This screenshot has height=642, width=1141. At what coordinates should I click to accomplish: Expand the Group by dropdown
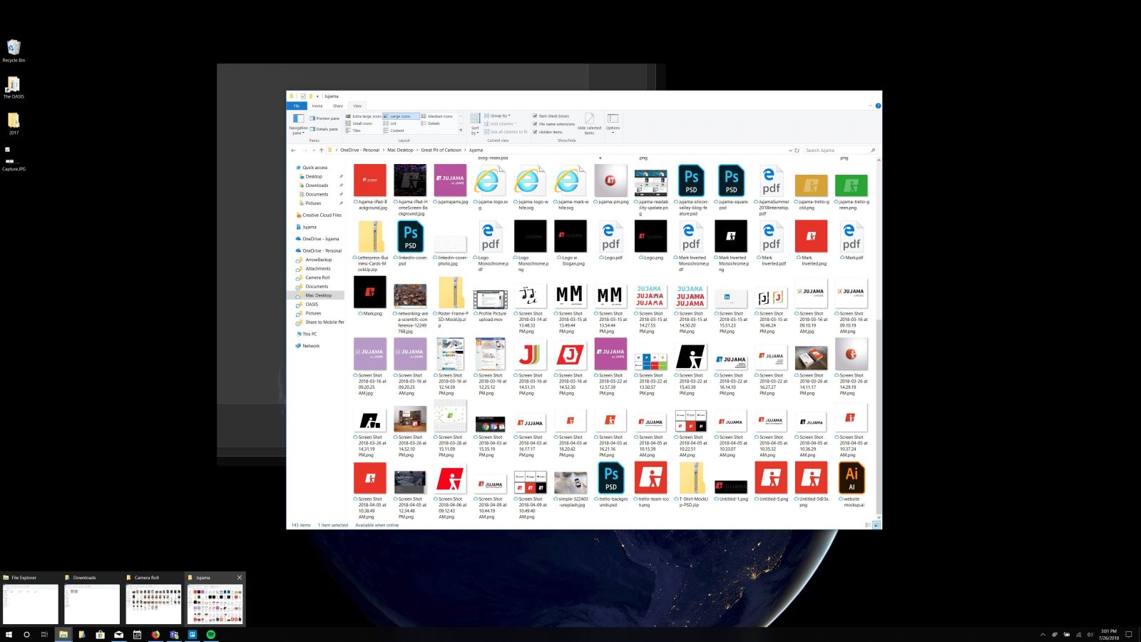(498, 116)
